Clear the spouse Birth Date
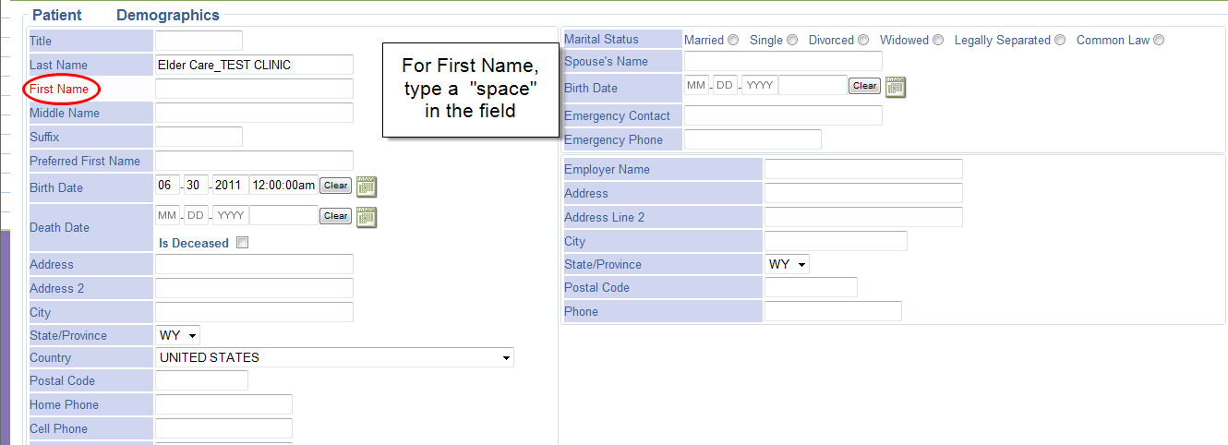1228x445 pixels. point(864,86)
